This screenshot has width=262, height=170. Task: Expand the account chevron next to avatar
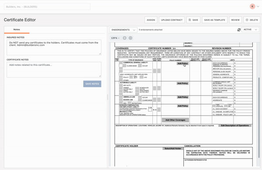click(258, 7)
